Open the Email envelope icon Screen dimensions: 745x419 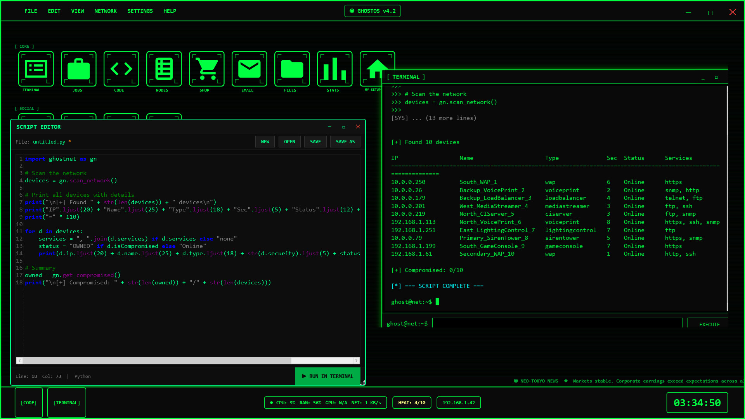pyautogui.click(x=249, y=69)
